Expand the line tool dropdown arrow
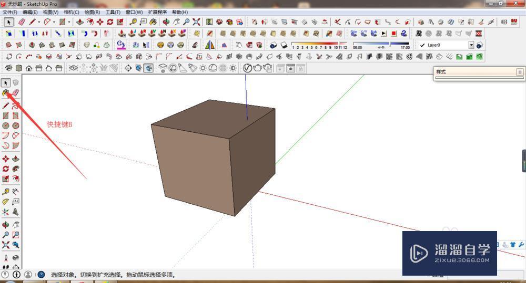The height and width of the screenshot is (283, 526). pos(39,22)
